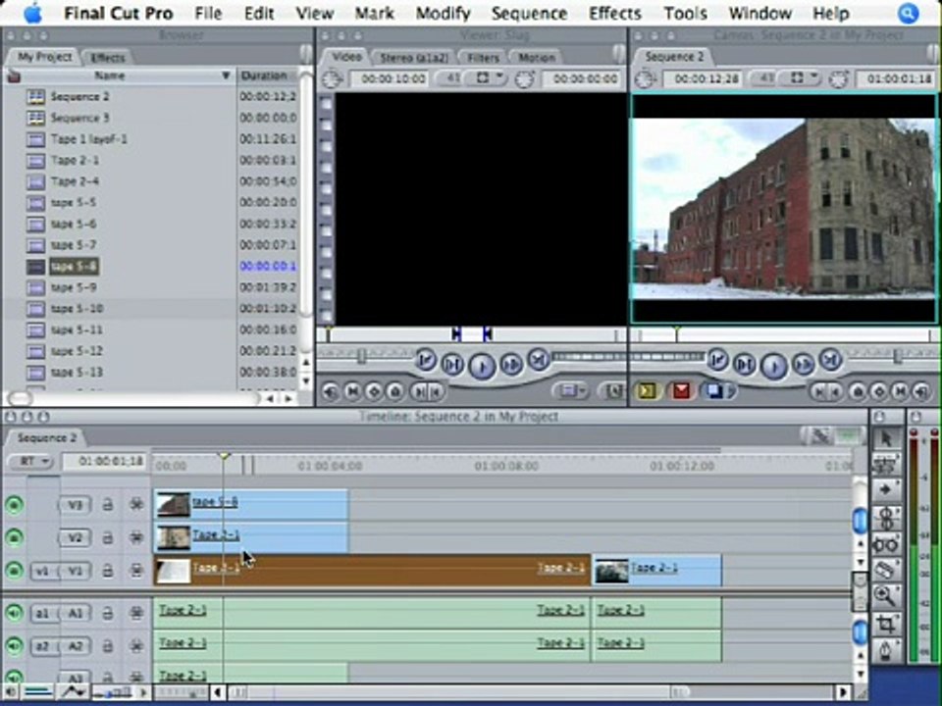Click Play In to Out in Canvas
This screenshot has height=706, width=942.
[745, 364]
